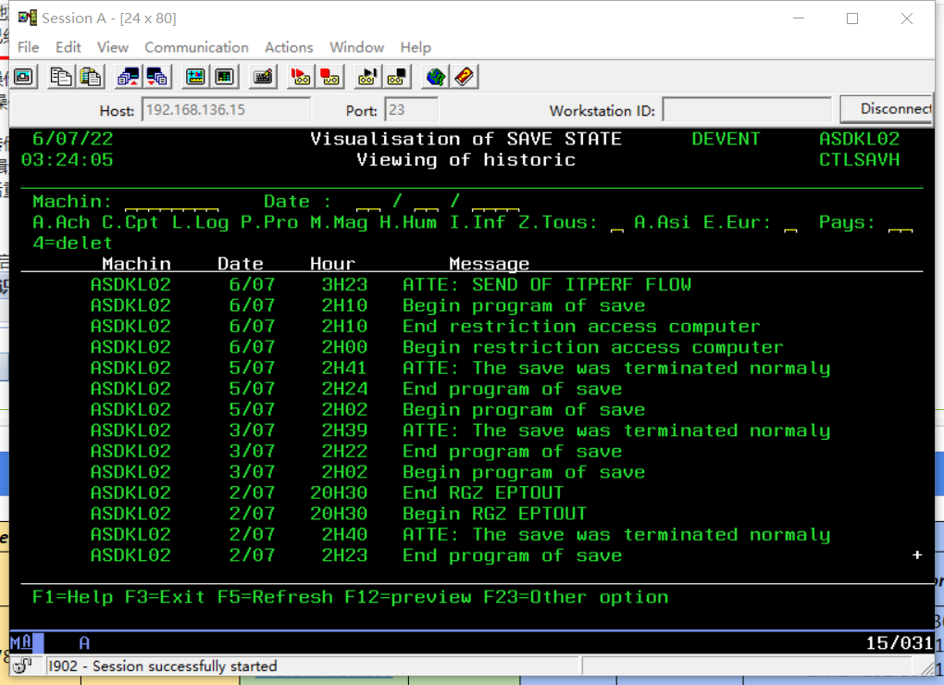The width and height of the screenshot is (944, 685).
Task: Click the F1=Help function key label
Action: (72, 597)
